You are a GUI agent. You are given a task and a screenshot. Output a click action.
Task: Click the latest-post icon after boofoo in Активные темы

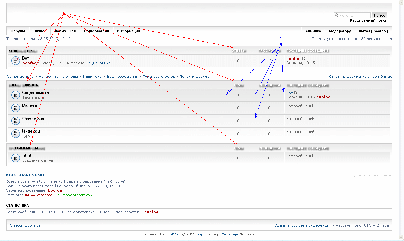304,59
